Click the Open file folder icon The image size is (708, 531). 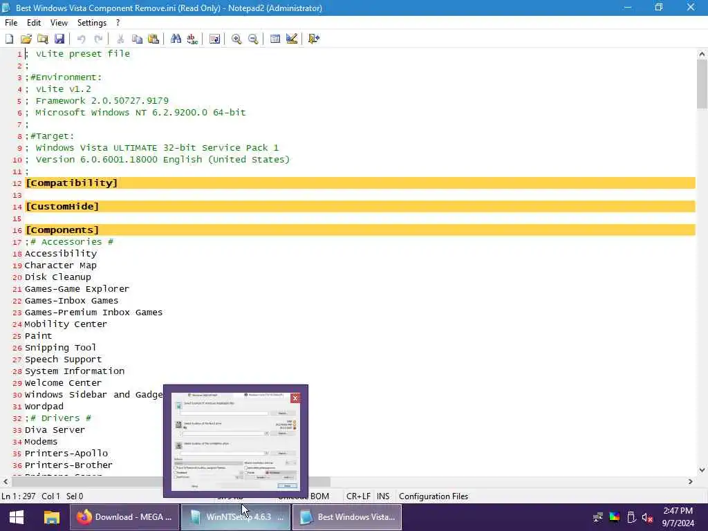pos(26,39)
